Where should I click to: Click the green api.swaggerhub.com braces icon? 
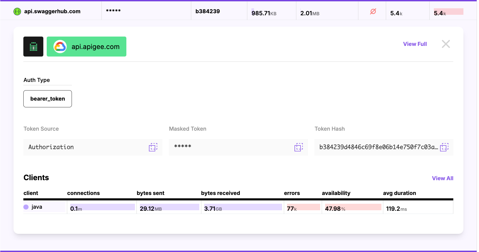(17, 11)
